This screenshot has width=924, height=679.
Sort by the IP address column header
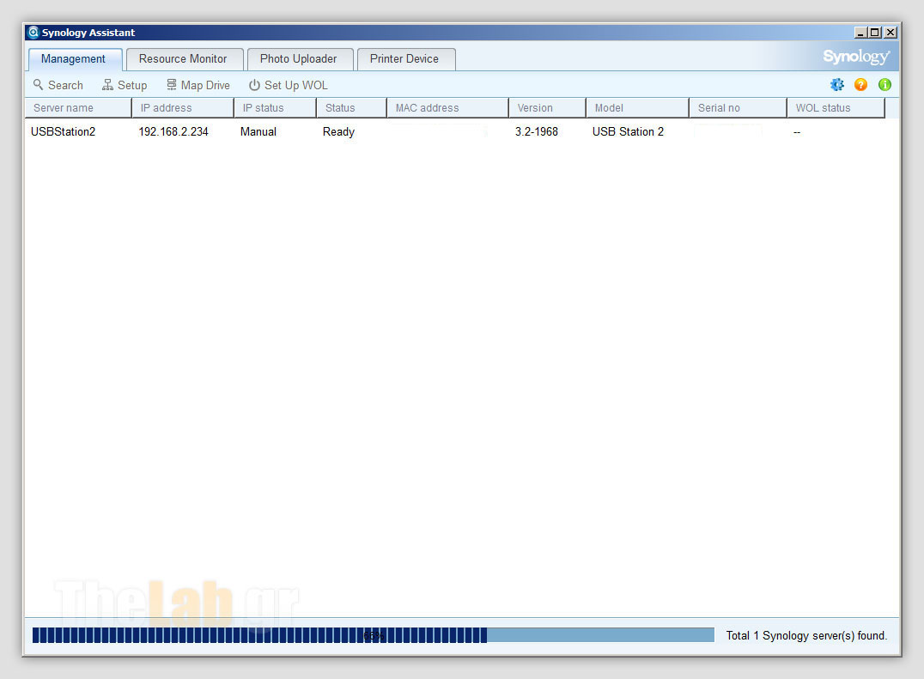(183, 108)
